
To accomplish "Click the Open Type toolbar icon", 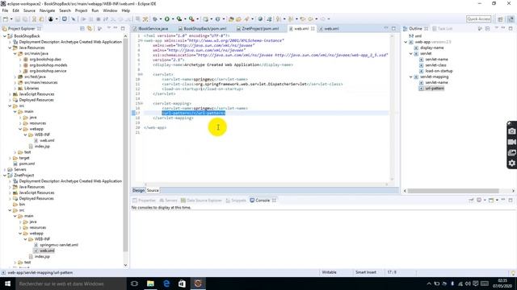I will (231, 19).
